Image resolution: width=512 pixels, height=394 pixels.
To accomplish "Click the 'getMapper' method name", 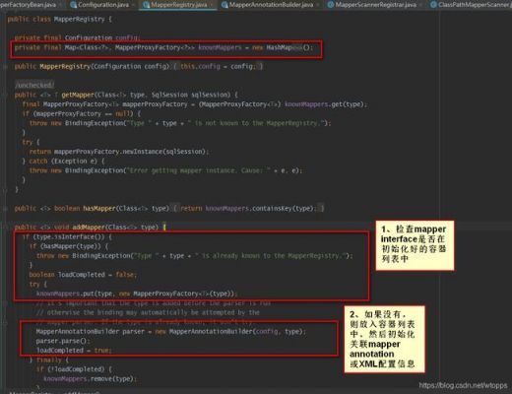I will click(x=78, y=95).
